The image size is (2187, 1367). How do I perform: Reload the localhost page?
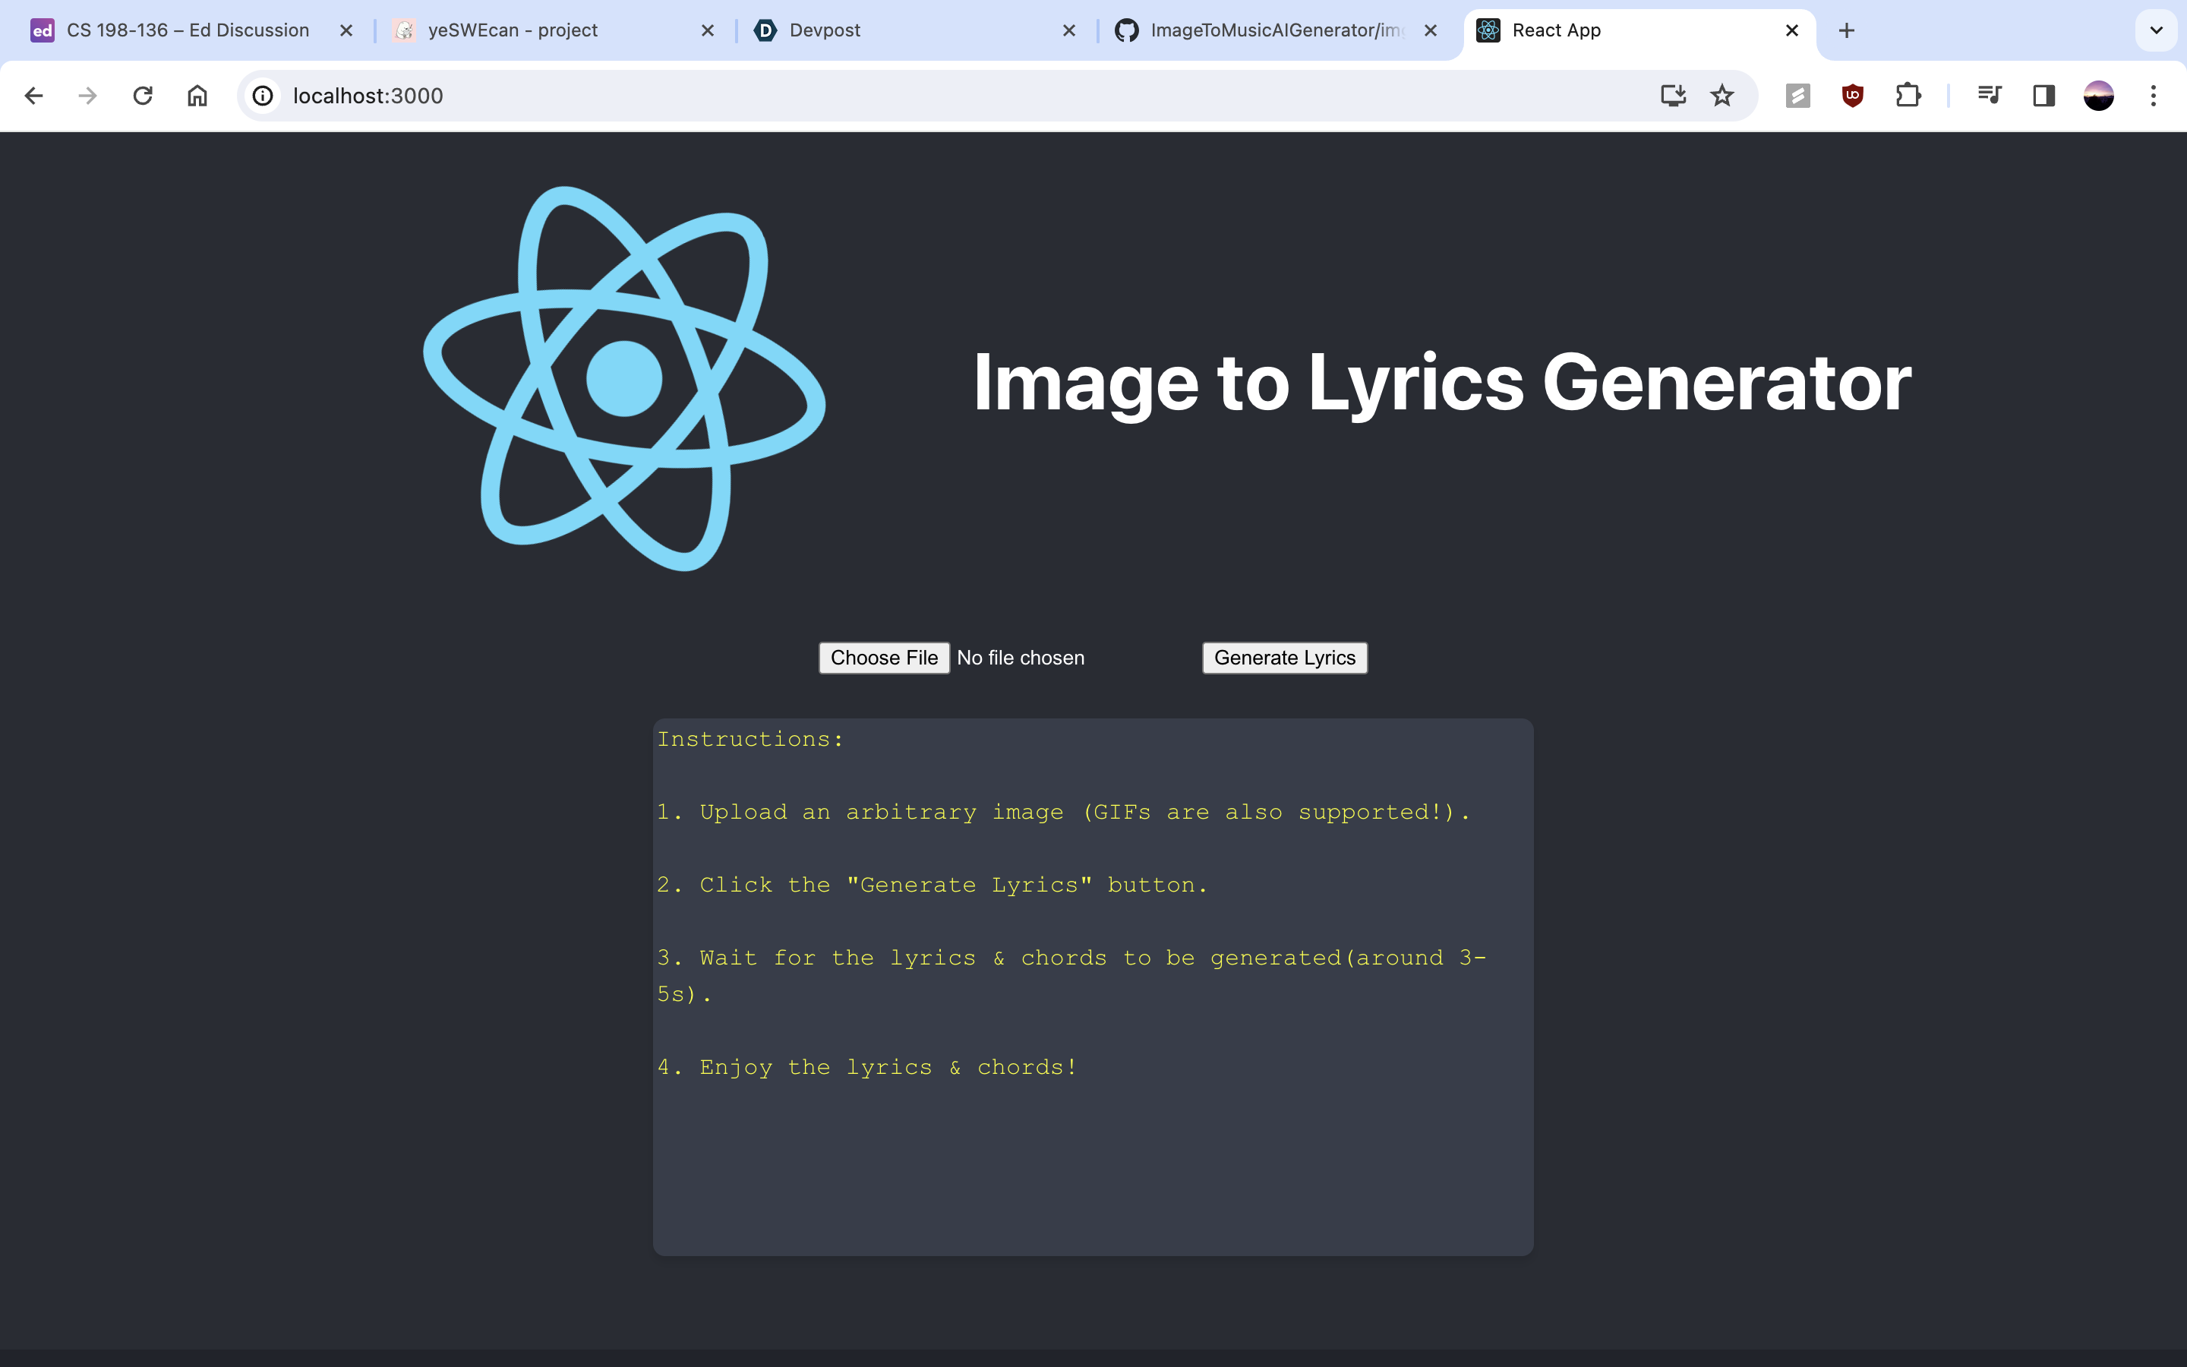[143, 96]
